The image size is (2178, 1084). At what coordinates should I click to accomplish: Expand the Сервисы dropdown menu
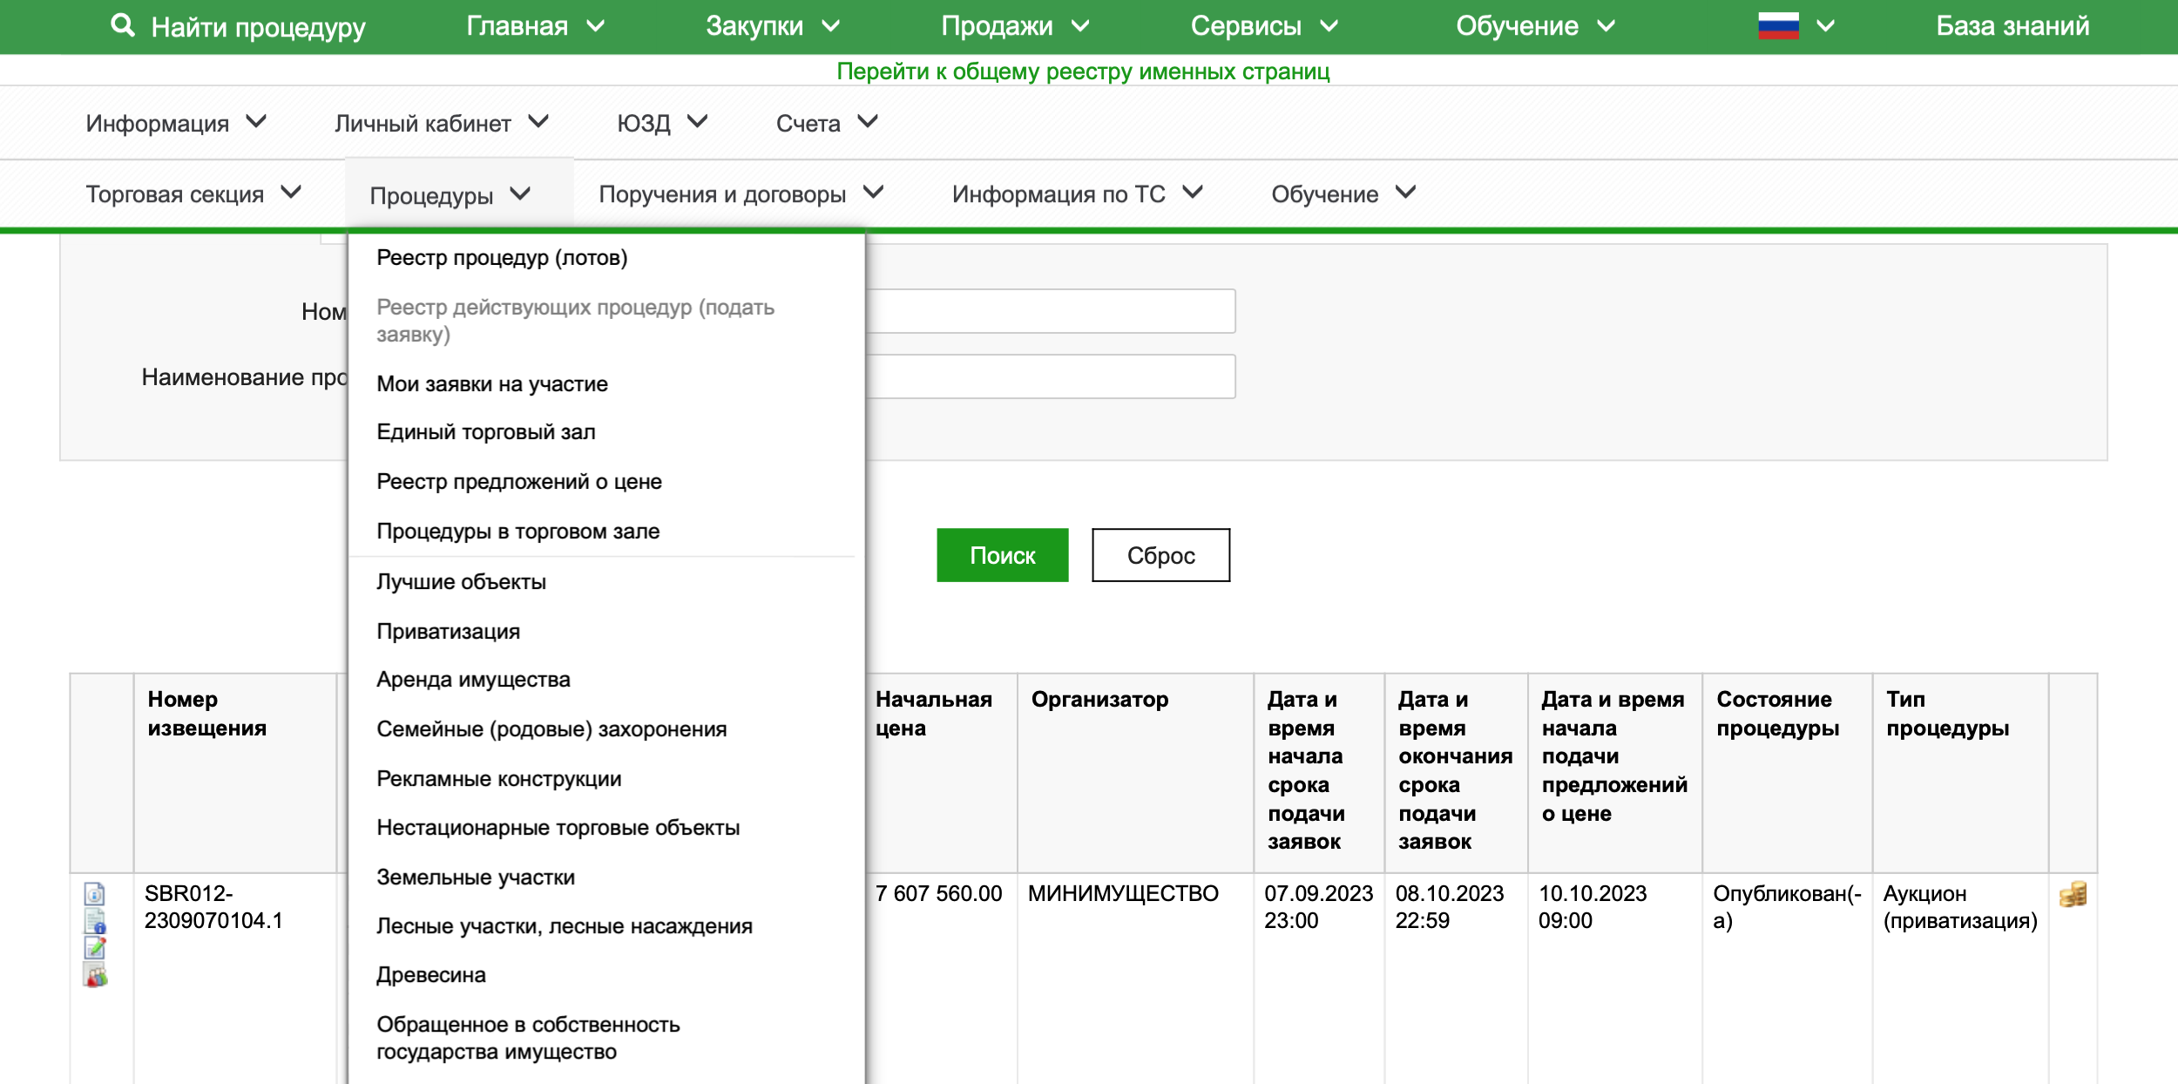pos(1264,26)
